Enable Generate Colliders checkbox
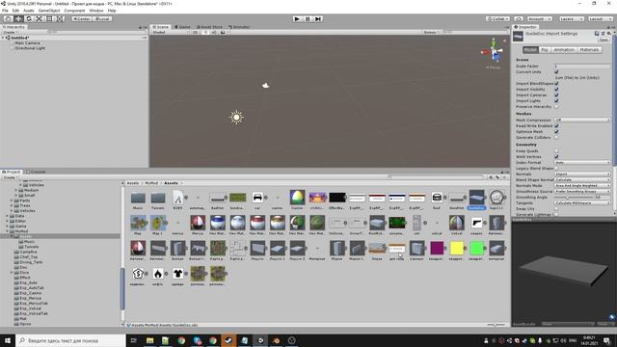Screen dimensions: 617x347 [556, 137]
